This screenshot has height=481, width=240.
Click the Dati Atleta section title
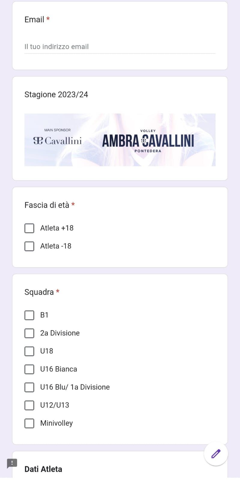(43, 469)
